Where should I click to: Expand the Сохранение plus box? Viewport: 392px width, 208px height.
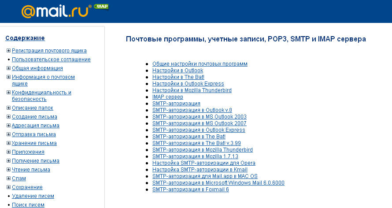(x=8, y=187)
